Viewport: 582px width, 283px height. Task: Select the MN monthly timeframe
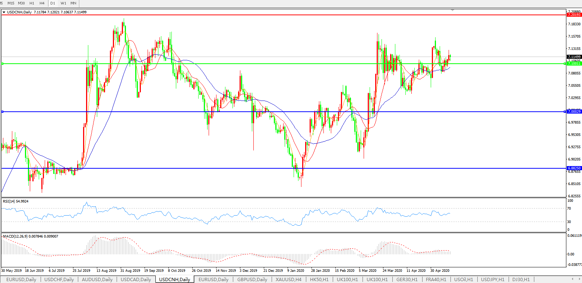[73, 3]
